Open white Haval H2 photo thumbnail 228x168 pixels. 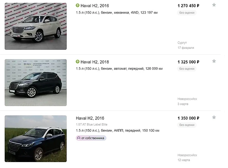36,26
